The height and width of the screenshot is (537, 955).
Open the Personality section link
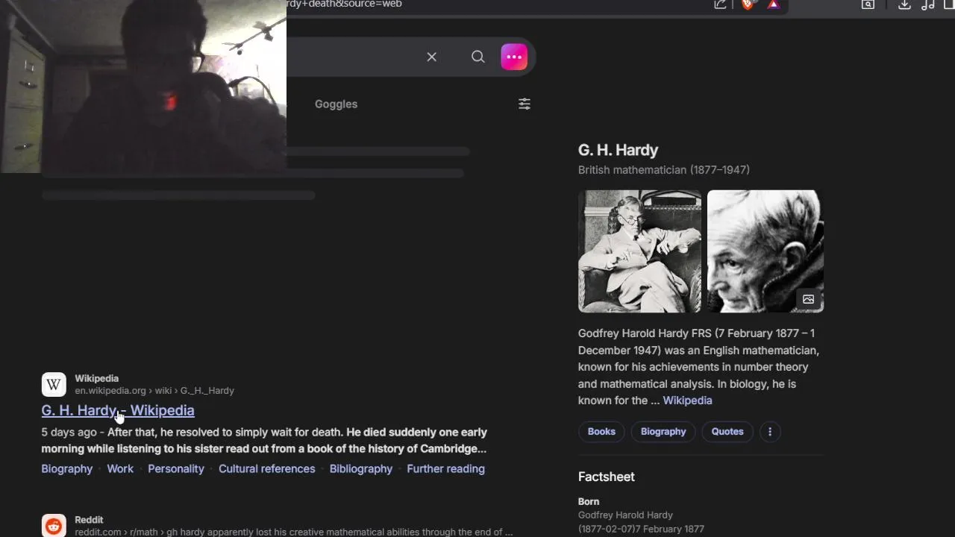point(176,468)
